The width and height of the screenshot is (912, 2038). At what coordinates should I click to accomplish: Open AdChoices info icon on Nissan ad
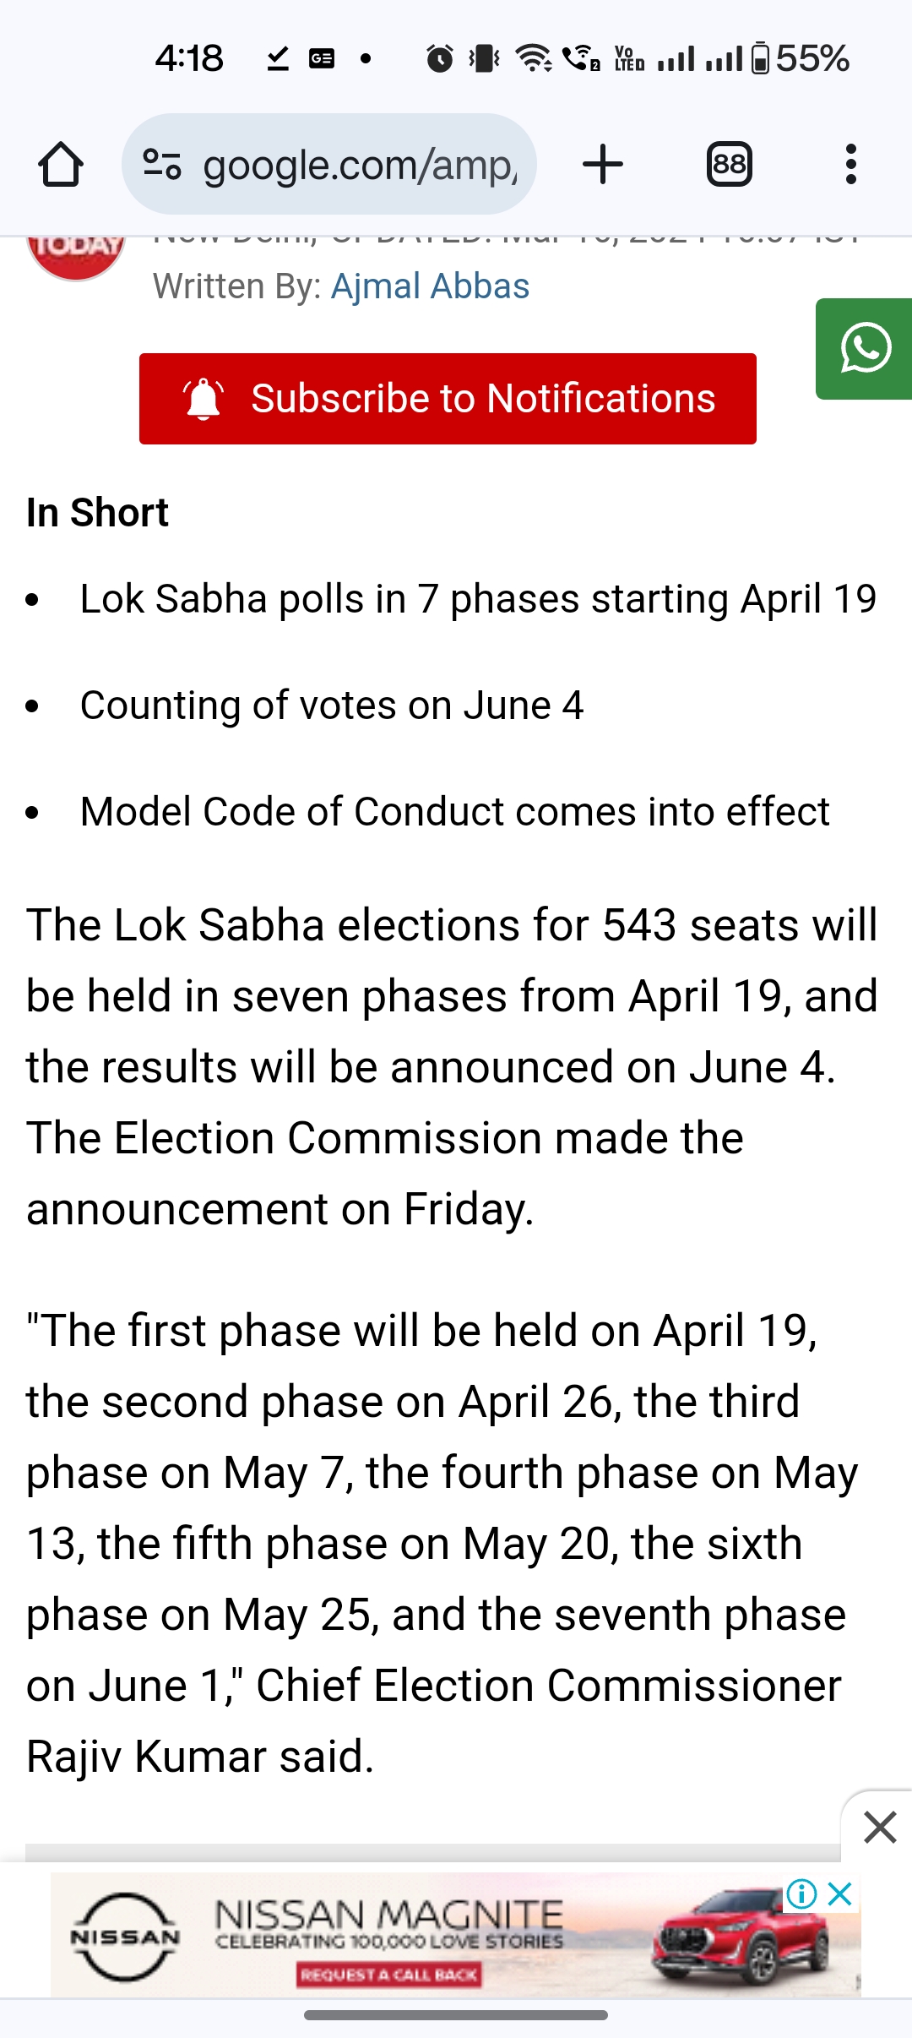[801, 1894]
